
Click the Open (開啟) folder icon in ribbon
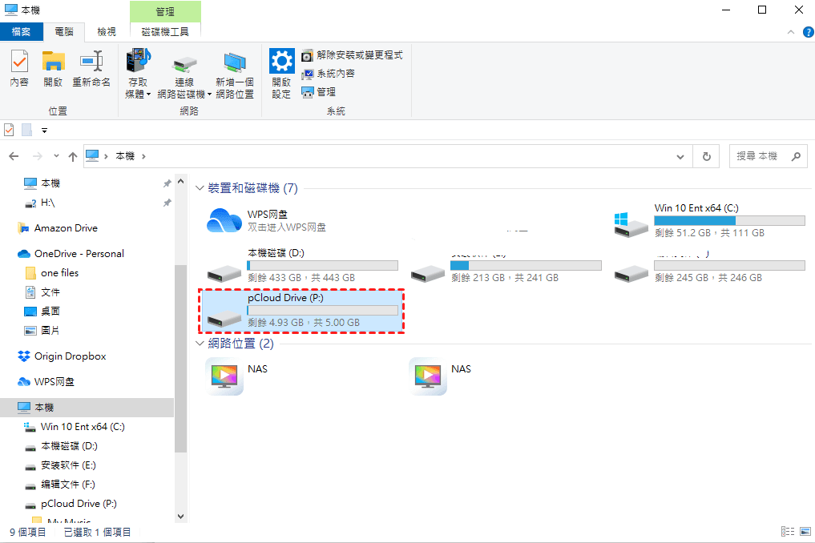click(53, 68)
